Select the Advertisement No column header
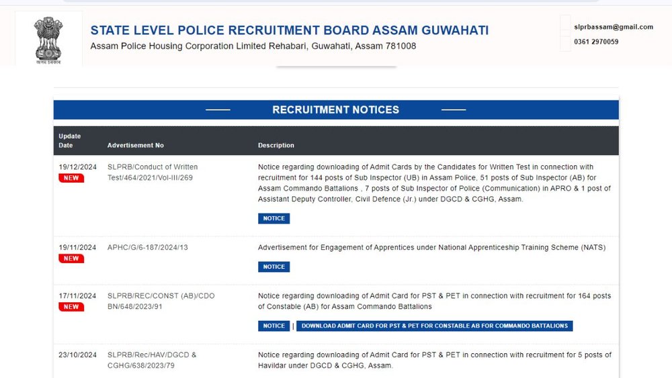The width and height of the screenshot is (672, 378). (135, 145)
